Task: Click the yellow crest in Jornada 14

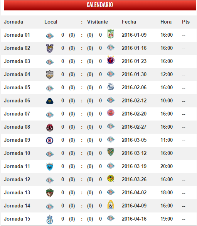Action: pos(111,204)
